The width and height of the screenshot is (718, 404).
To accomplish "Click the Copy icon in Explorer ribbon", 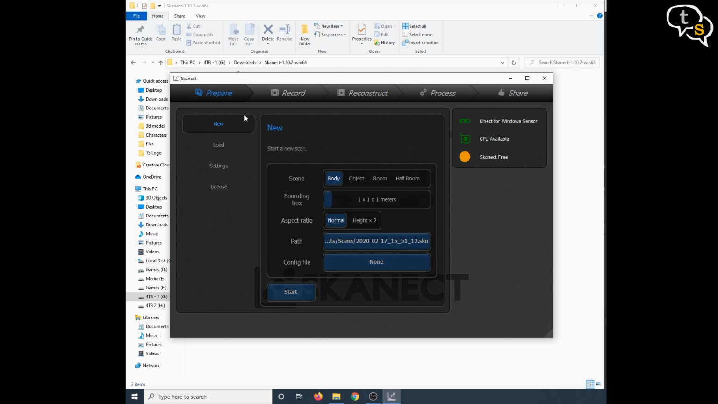I will click(x=161, y=30).
